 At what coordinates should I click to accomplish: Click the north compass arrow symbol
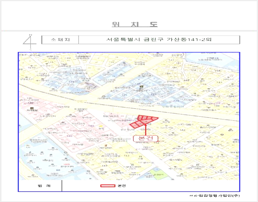(x=30, y=42)
